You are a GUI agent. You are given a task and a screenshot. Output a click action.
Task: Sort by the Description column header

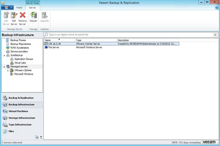coord(148,40)
